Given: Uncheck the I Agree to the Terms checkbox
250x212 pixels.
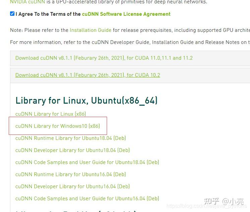Looking at the screenshot, I should [12, 14].
